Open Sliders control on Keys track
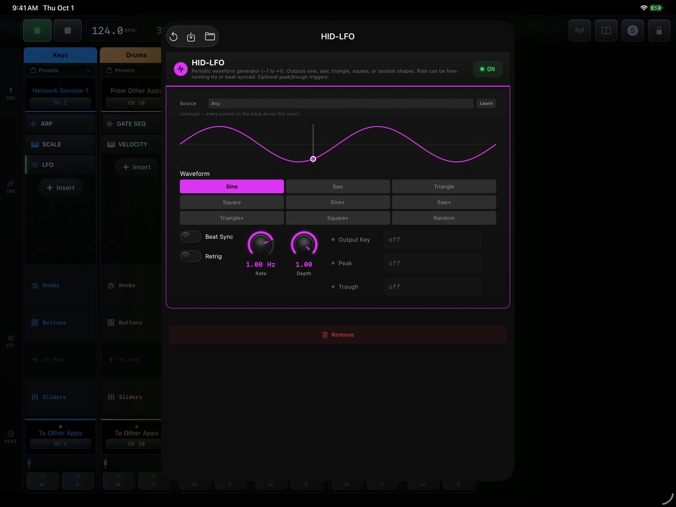The width and height of the screenshot is (676, 507). (x=60, y=397)
